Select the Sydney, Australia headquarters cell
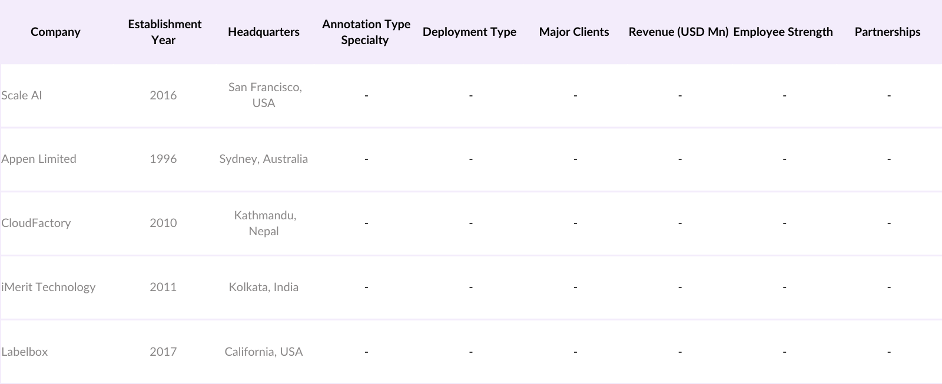Screen dimensions: 942x384 [x=263, y=159]
